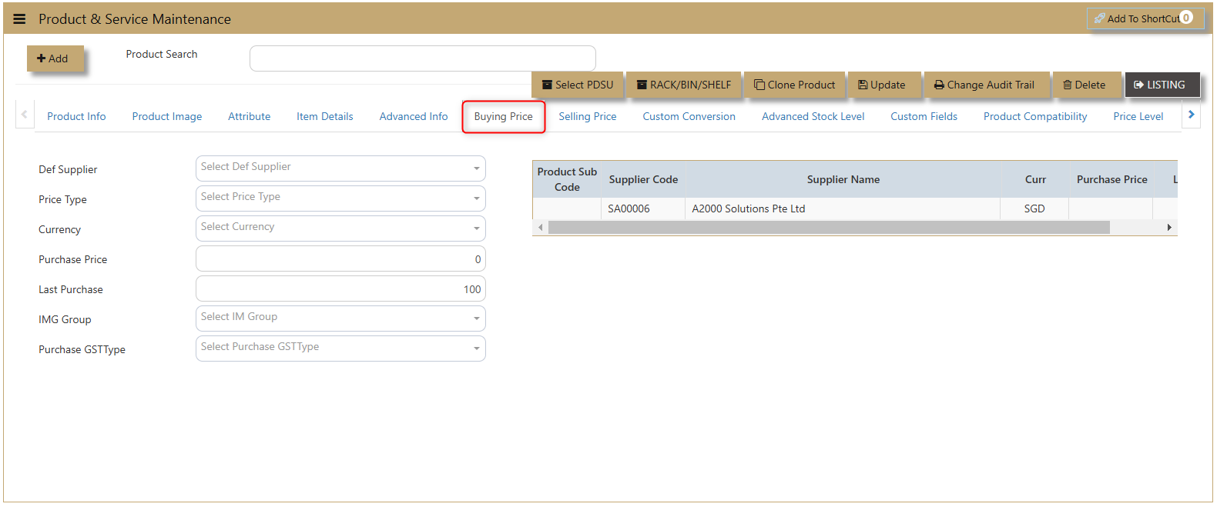Open the hamburger menu icon

pyautogui.click(x=20, y=19)
